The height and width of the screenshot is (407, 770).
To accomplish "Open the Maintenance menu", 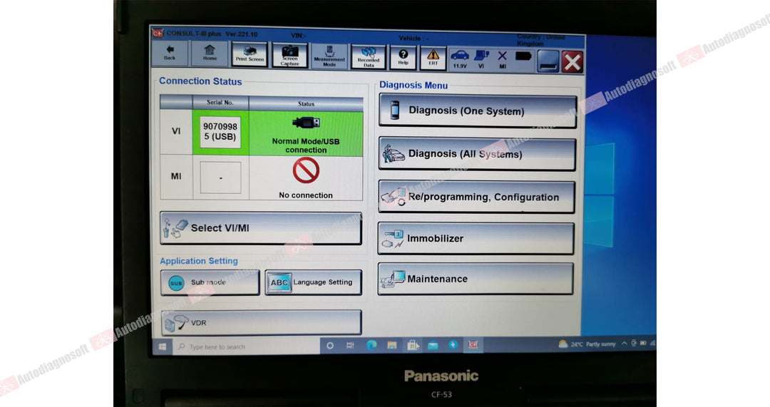I will click(475, 279).
